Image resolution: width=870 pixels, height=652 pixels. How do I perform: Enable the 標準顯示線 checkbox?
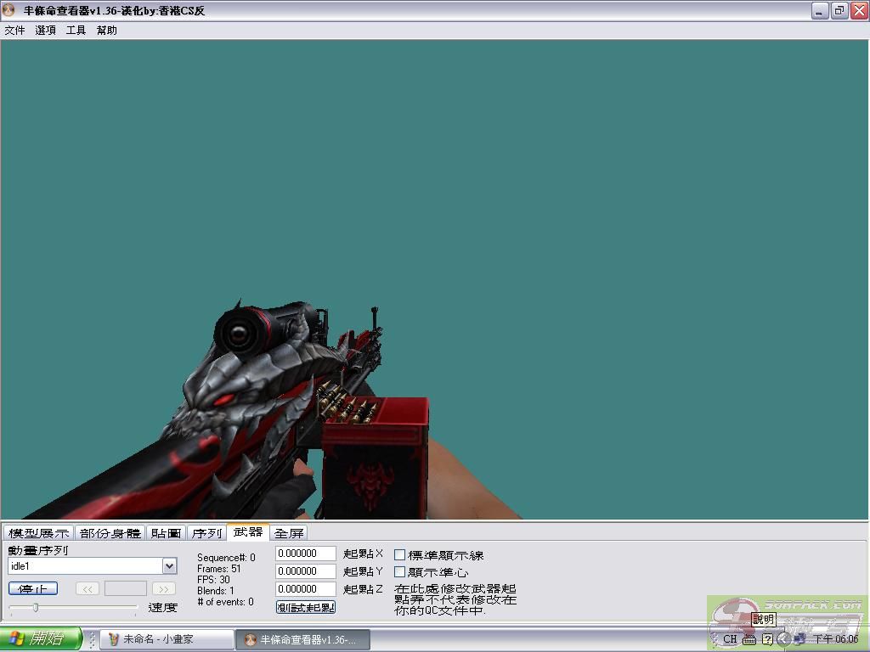[400, 555]
